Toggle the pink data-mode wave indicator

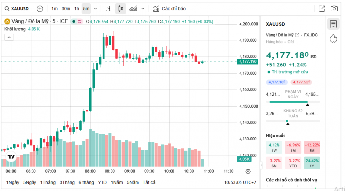point(80,21)
